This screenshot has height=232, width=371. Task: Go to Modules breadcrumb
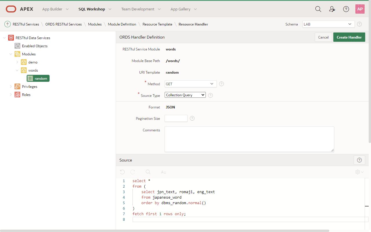point(95,24)
